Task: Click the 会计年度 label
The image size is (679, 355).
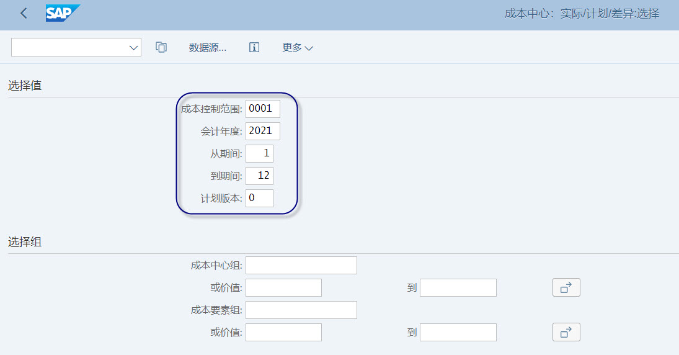Action: (x=221, y=132)
